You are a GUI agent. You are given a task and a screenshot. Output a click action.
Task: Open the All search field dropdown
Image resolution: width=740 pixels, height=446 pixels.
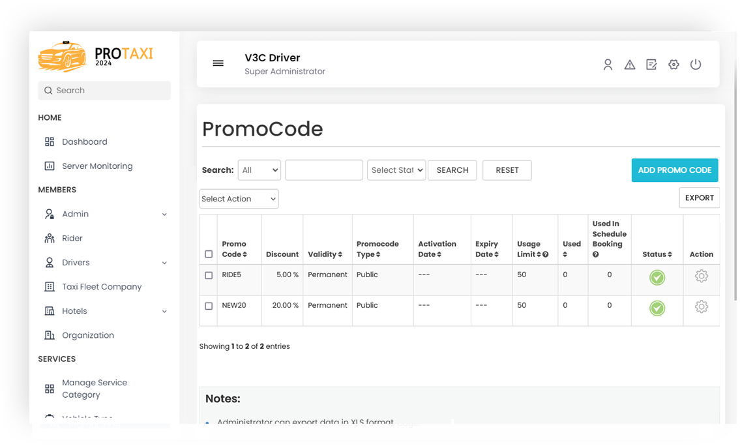coord(259,170)
